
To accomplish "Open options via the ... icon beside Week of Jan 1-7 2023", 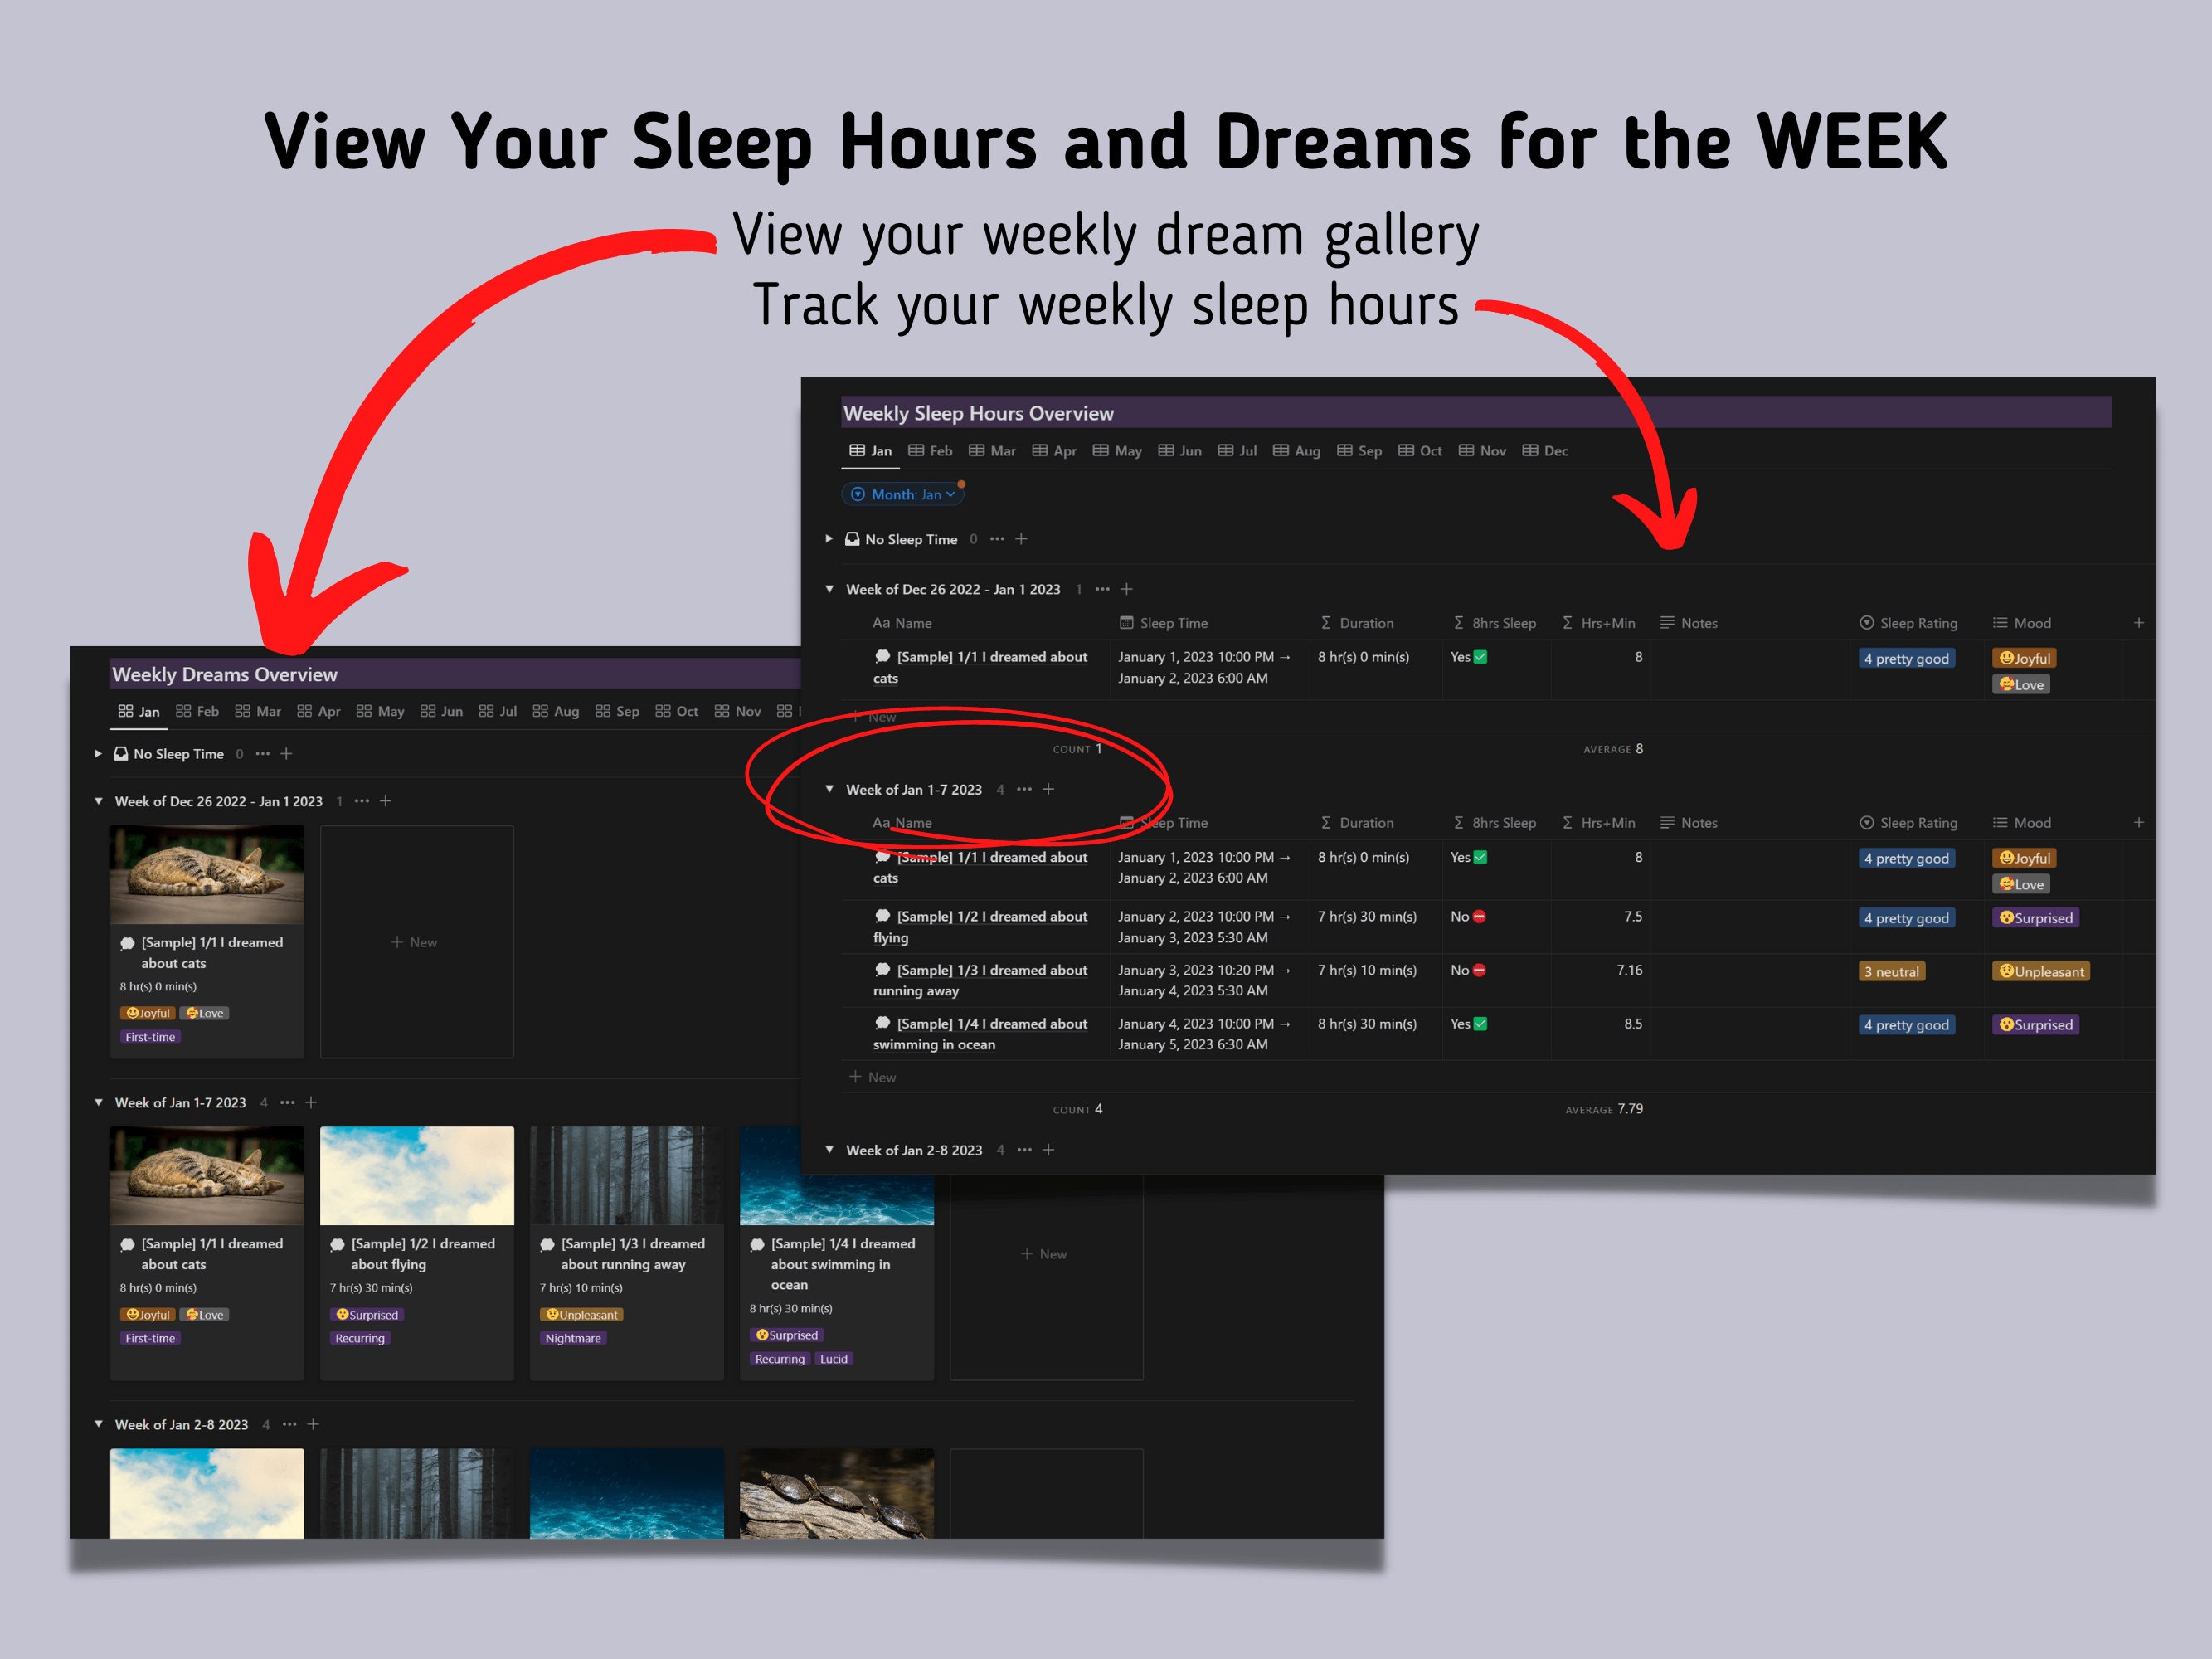I will click(x=1024, y=789).
